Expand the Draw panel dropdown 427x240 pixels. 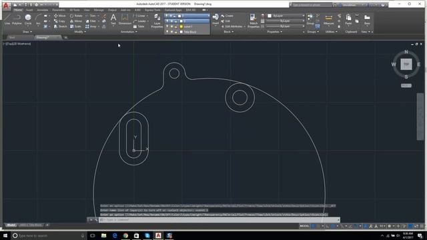[x=27, y=32]
